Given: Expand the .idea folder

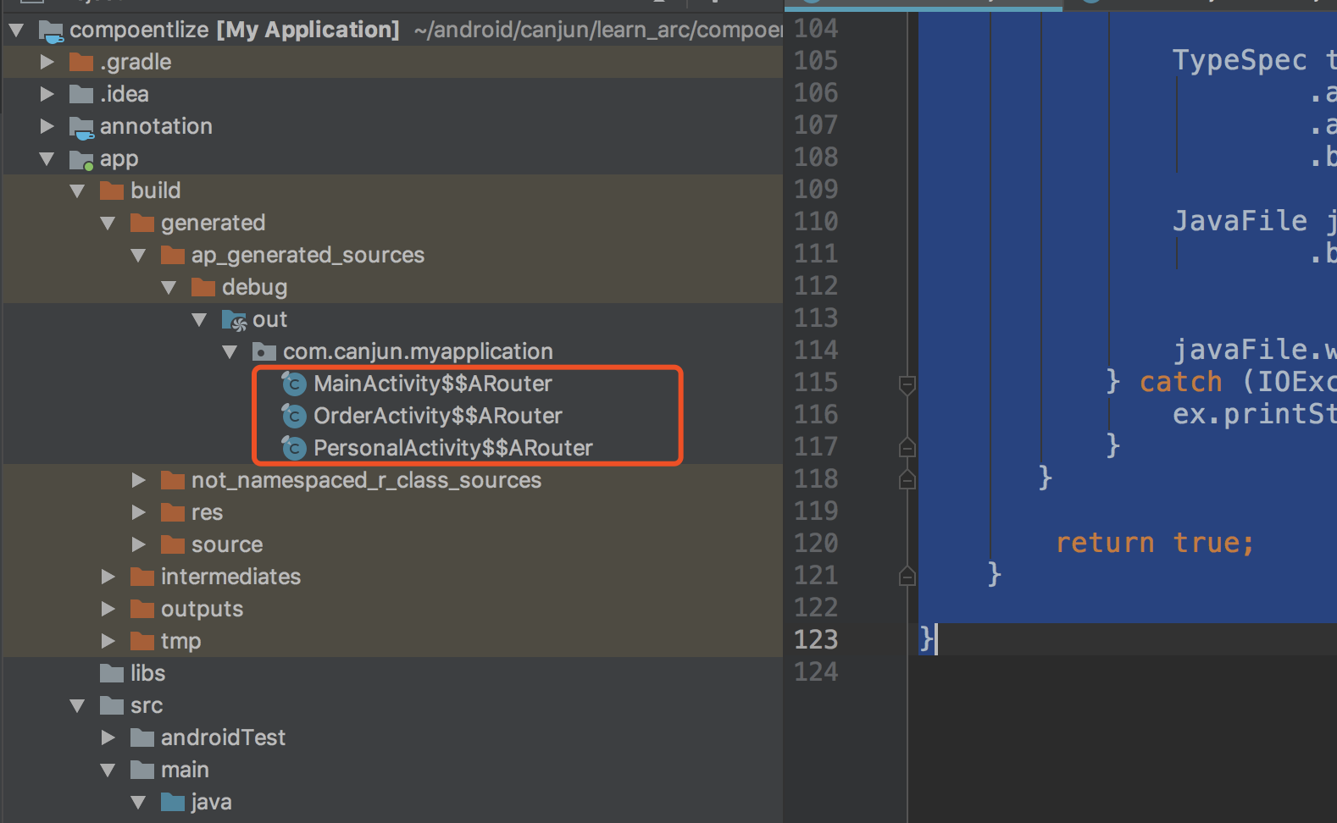Looking at the screenshot, I should tap(47, 95).
